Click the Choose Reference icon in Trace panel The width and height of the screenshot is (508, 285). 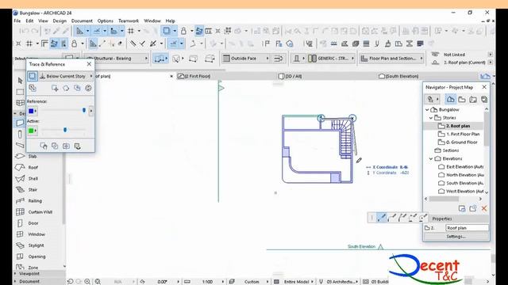click(x=33, y=88)
